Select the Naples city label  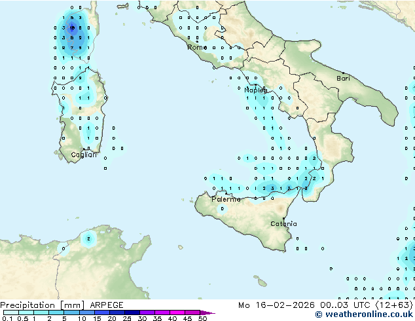point(256,90)
